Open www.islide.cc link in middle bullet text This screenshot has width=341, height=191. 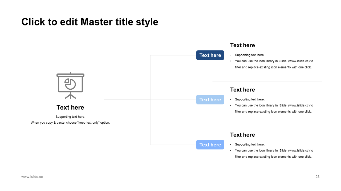point(299,105)
